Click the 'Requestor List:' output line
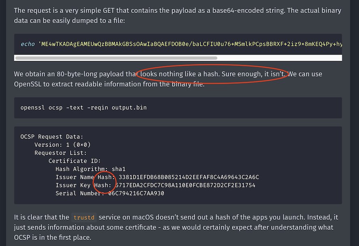 (x=61, y=153)
